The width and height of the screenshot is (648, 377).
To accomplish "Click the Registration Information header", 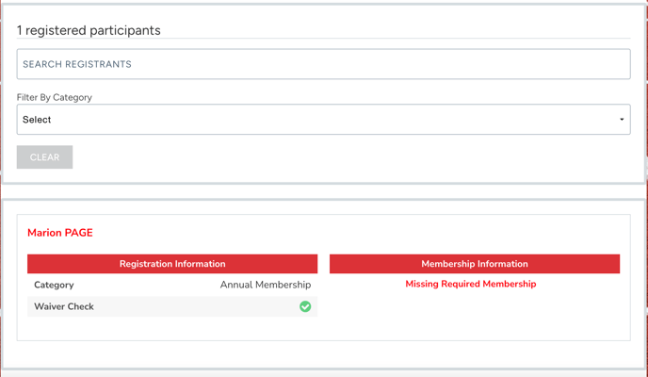I will (x=172, y=264).
